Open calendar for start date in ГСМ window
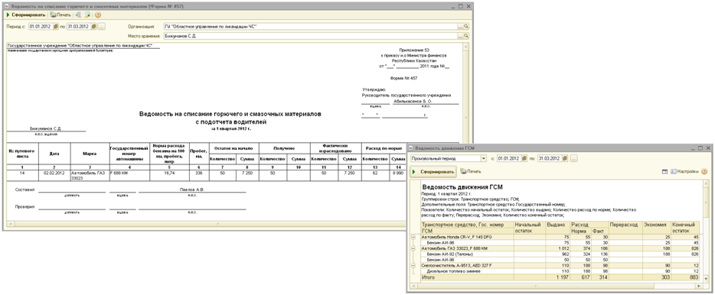This screenshot has width=715, height=295. click(524, 158)
